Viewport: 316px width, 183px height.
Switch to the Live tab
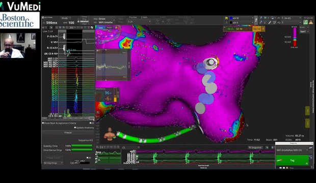point(101,27)
